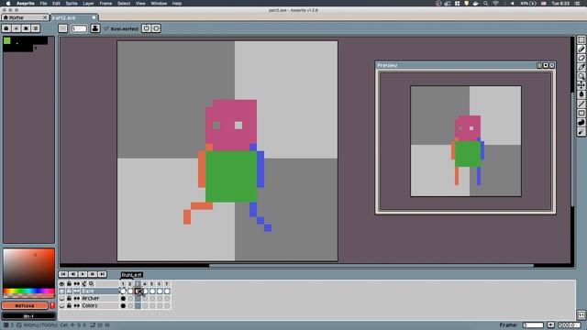The width and height of the screenshot is (587, 330).
Task: Go to the first frame
Action: coord(63,274)
